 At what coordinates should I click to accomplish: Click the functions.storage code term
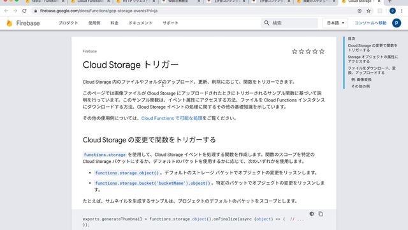click(105, 155)
